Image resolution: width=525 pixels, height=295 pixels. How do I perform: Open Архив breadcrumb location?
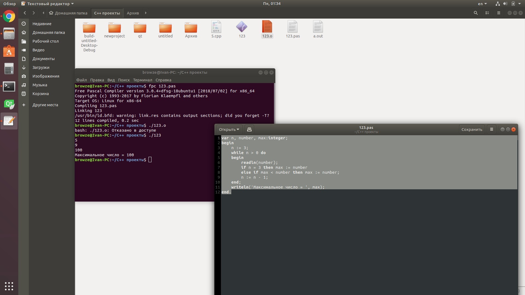(133, 13)
